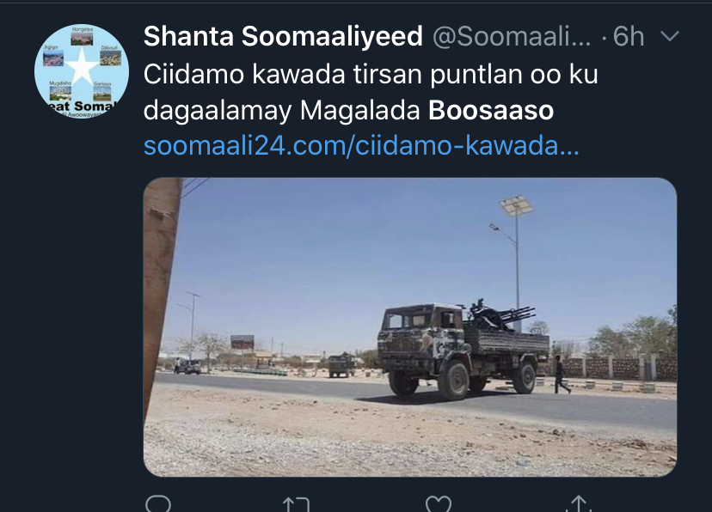712x512 pixels.
Task: Reply to the Shanta Soomaaliyeed tweet
Action: coord(158,504)
